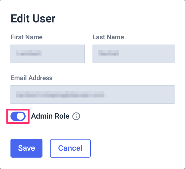Place cursor in blurred last name box
Viewport: 185px width, 169px height.
(134, 54)
